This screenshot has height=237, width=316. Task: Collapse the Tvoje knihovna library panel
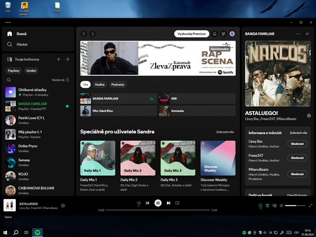click(x=23, y=59)
